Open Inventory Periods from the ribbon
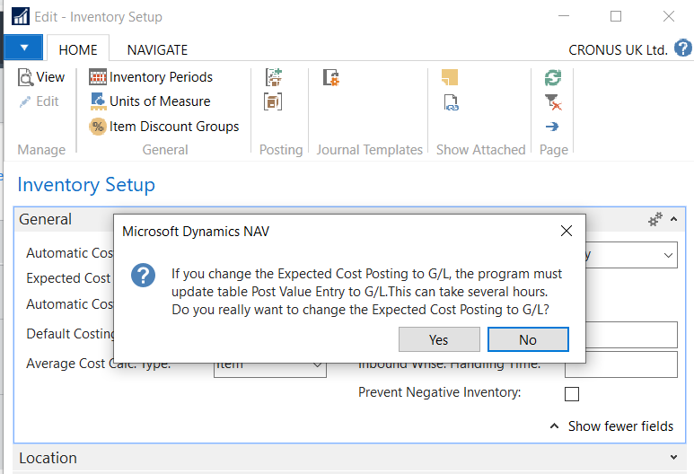694x474 pixels. pyautogui.click(x=151, y=77)
